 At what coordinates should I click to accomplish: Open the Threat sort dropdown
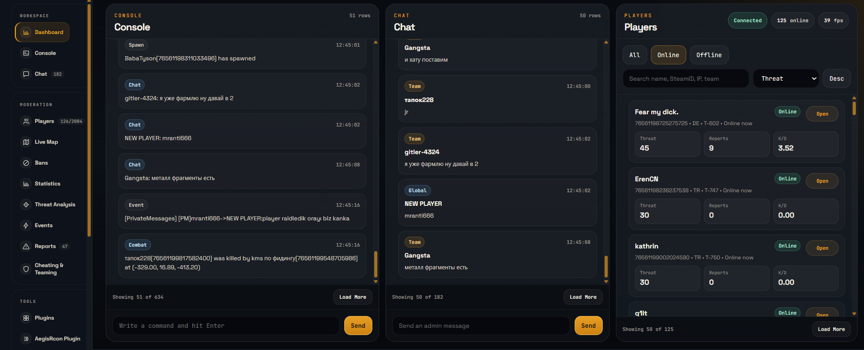click(x=786, y=78)
